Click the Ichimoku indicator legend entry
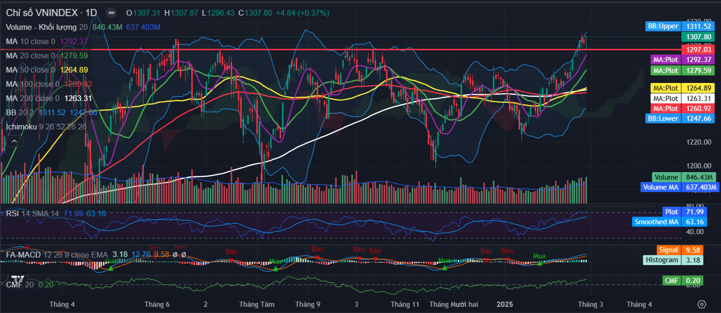The height and width of the screenshot is (313, 721). 21,127
